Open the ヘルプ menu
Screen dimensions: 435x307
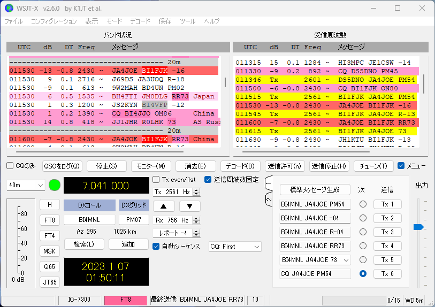point(212,21)
